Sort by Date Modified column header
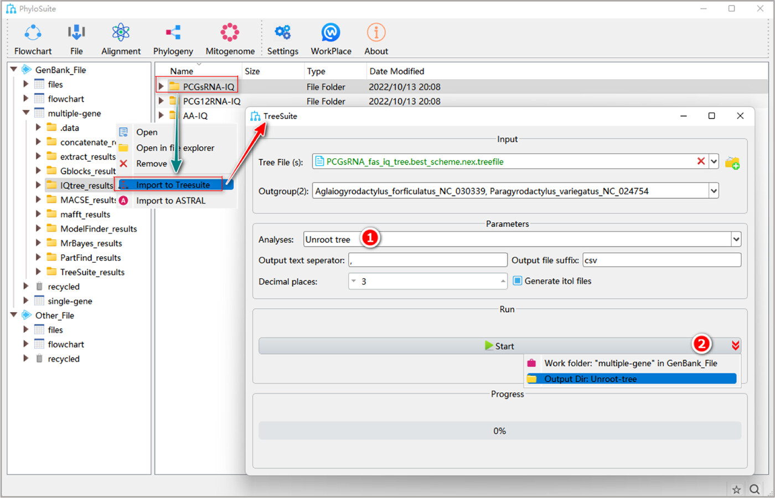This screenshot has width=775, height=498. 397,71
